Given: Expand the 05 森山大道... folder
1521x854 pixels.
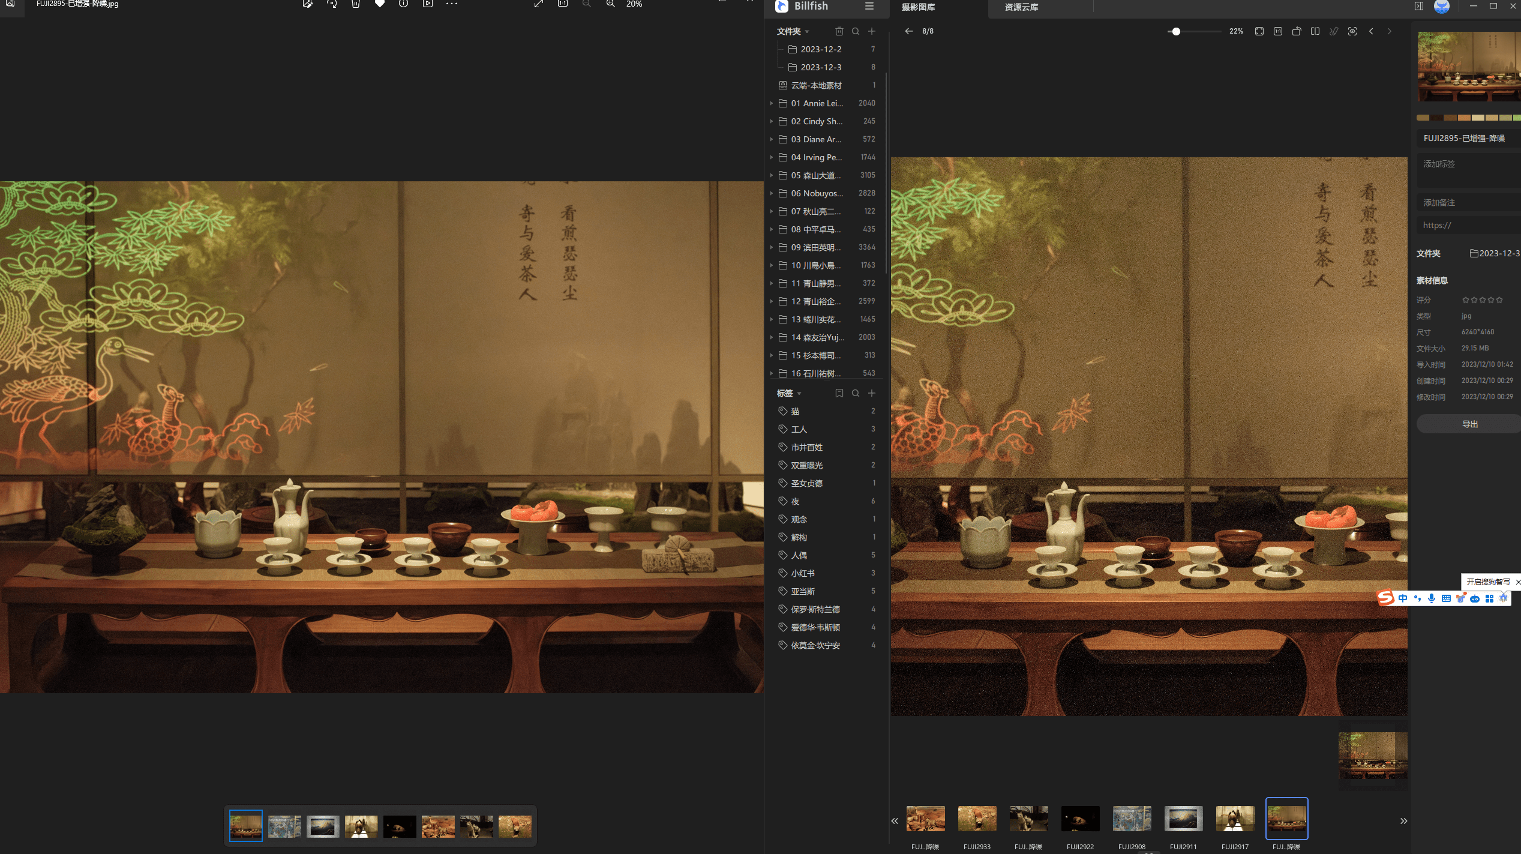Looking at the screenshot, I should (771, 175).
